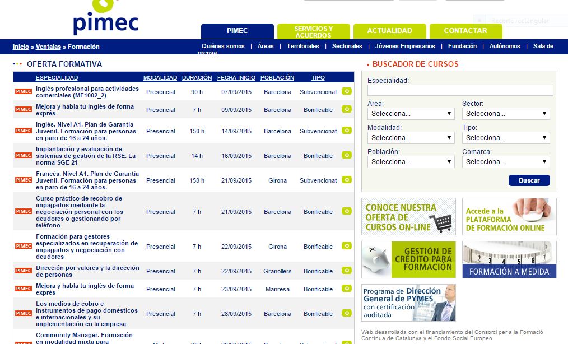This screenshot has height=344, width=568.
Task: Sort table by Modalidad column header
Action: tap(160, 77)
